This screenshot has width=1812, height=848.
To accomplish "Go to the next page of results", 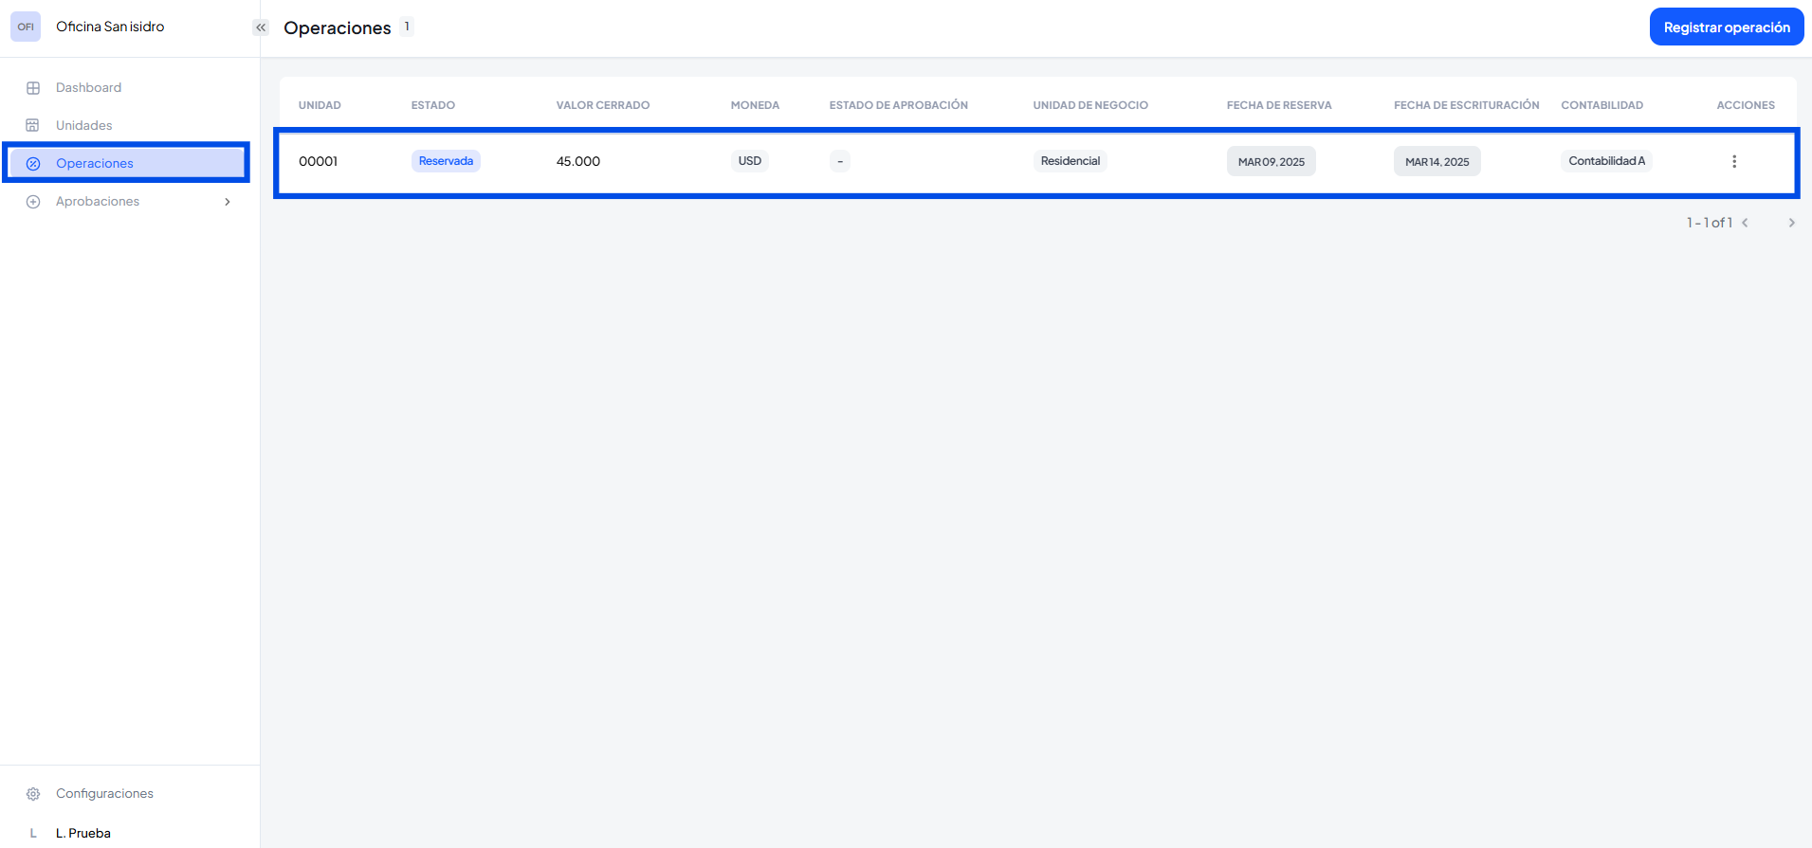I will point(1791,224).
